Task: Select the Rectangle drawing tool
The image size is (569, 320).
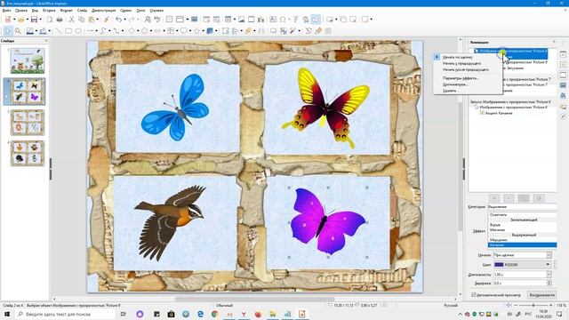Action: pyautogui.click(x=68, y=31)
